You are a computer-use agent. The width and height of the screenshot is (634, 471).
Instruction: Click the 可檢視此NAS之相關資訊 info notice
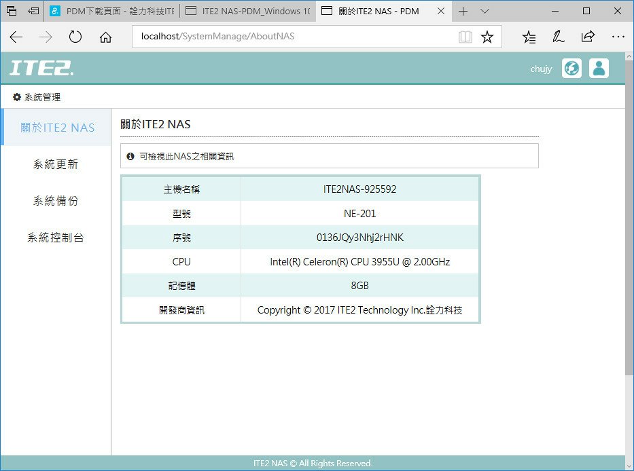point(330,156)
